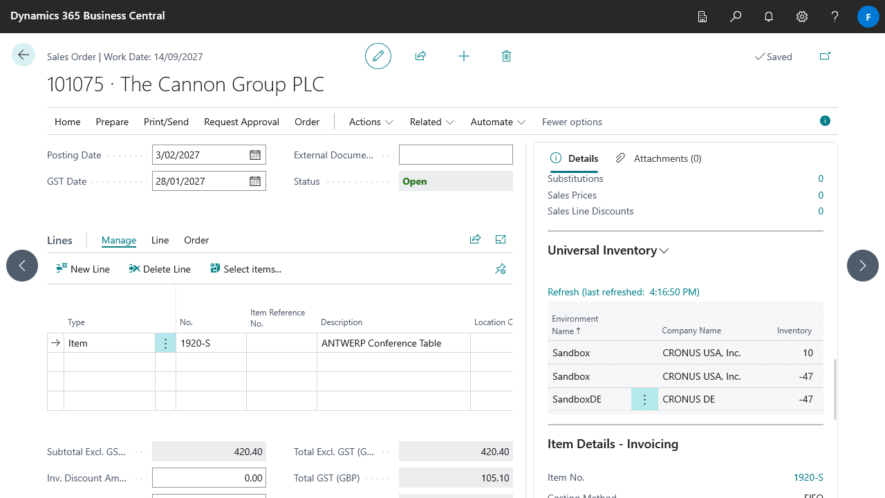Click the pencil edit icon
This screenshot has width=885, height=498.
pyautogui.click(x=378, y=56)
